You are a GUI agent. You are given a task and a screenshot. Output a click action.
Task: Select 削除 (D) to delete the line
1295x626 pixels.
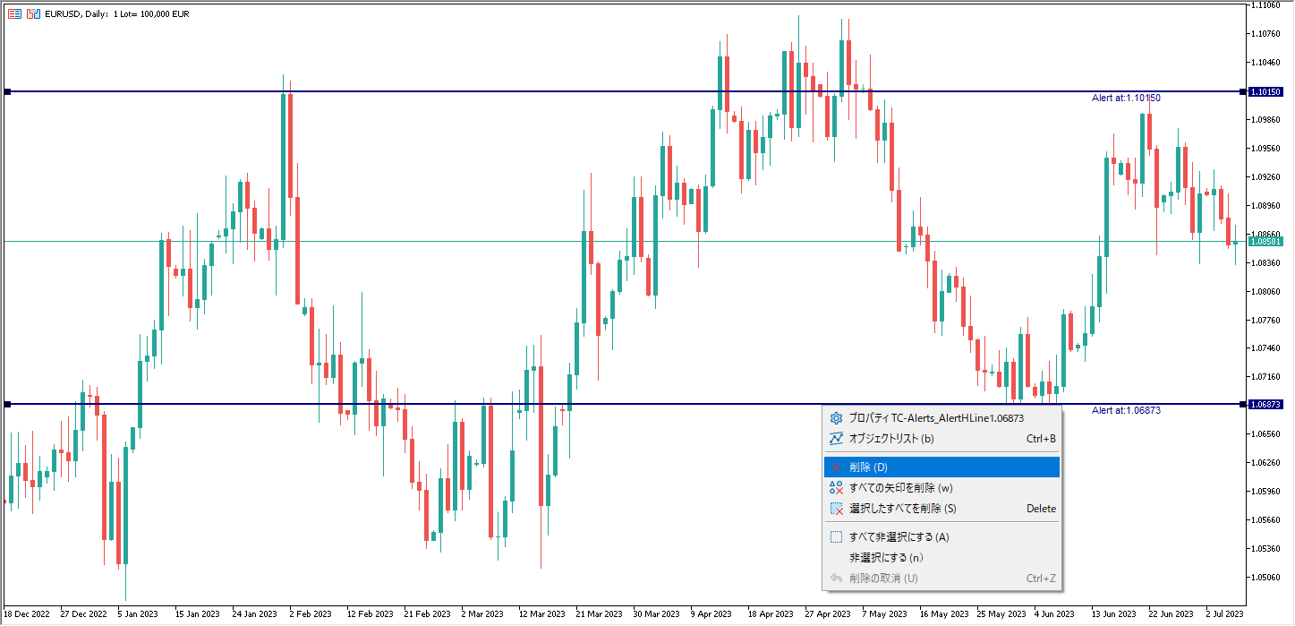click(x=941, y=467)
